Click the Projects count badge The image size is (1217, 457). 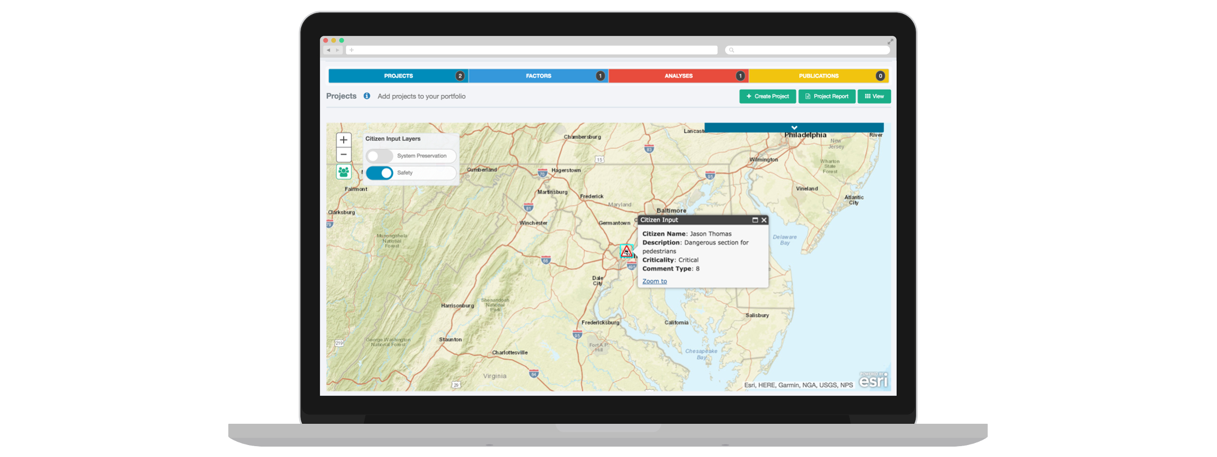pyautogui.click(x=460, y=76)
